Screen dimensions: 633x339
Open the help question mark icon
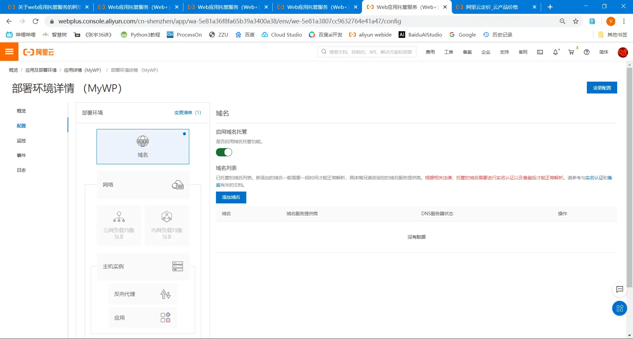point(587,52)
